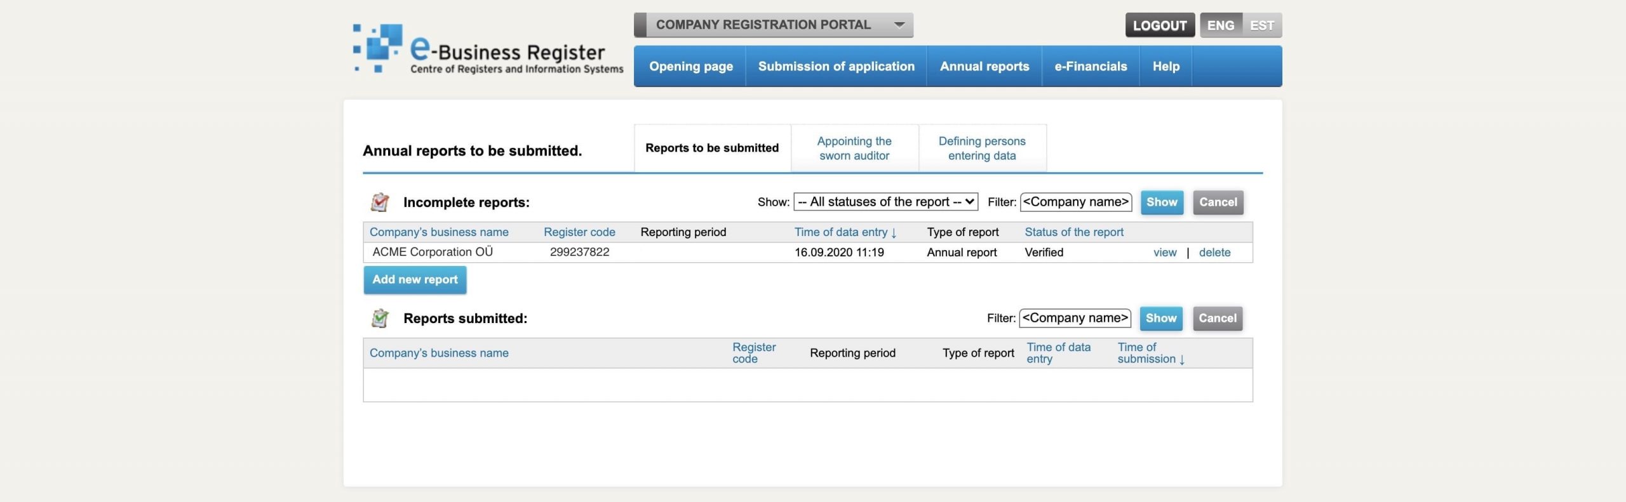Open the Annual reports menu
Viewport: 1626px width, 502px height.
[984, 66]
